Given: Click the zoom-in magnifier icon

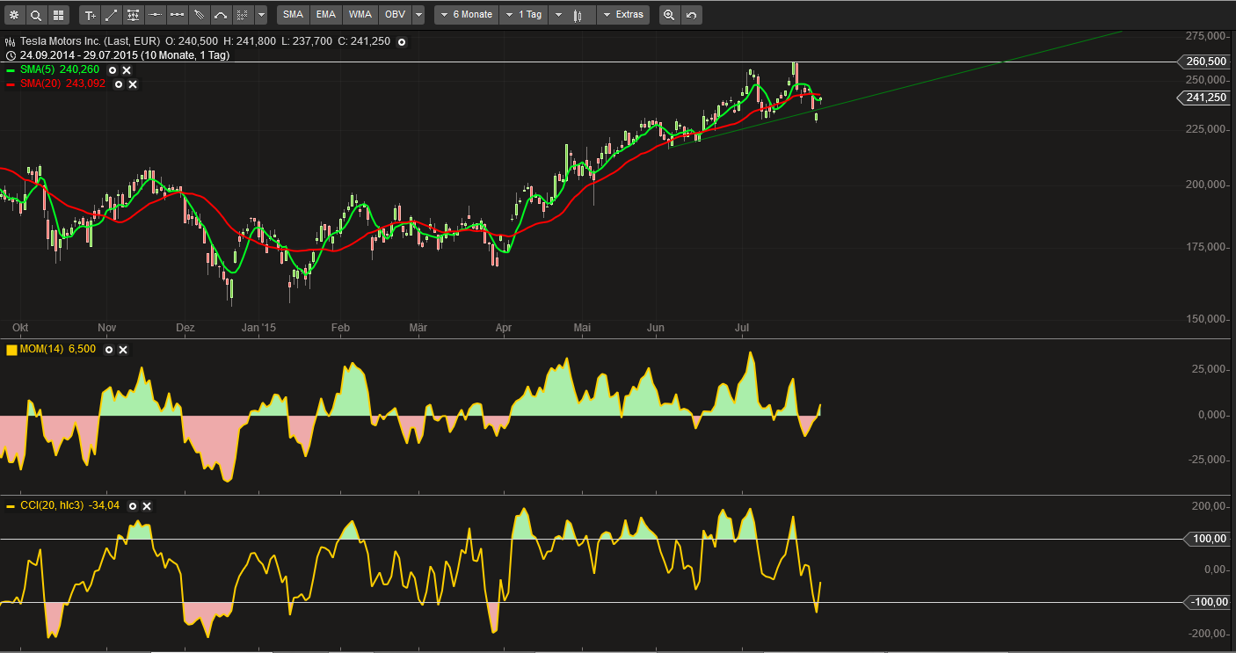Looking at the screenshot, I should (x=669, y=15).
